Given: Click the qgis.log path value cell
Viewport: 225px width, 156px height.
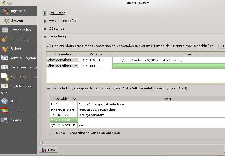Looking at the screenshot, I should pos(169,60).
